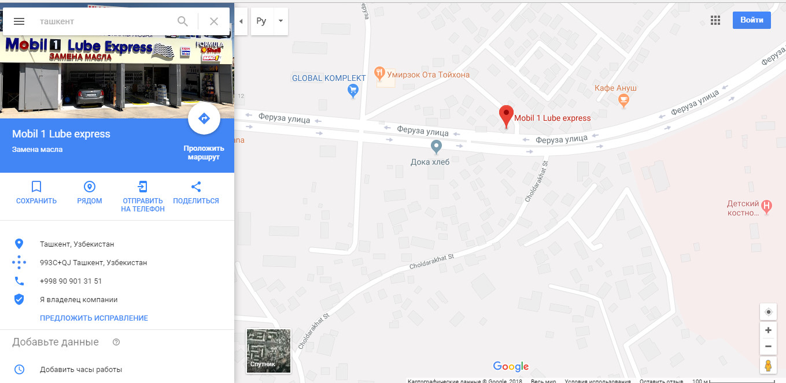Click inside the ташкент search field
Screen dimensions: 786x383
click(104, 21)
